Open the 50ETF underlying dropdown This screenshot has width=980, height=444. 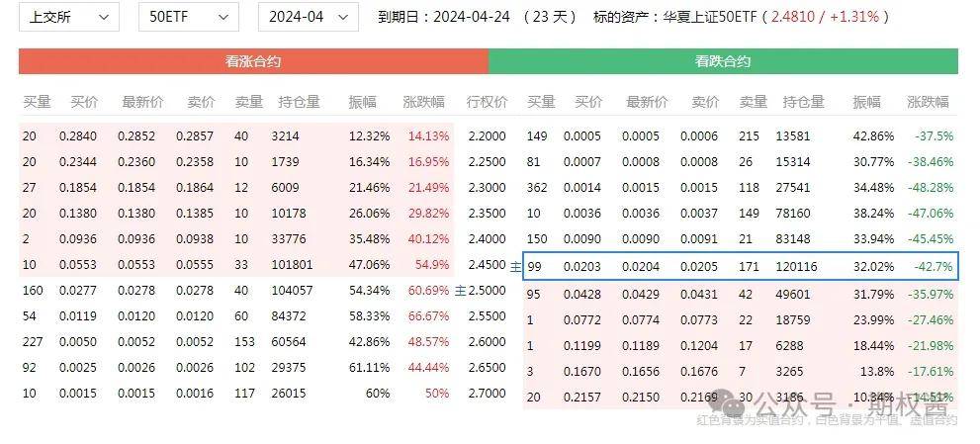click(x=188, y=17)
